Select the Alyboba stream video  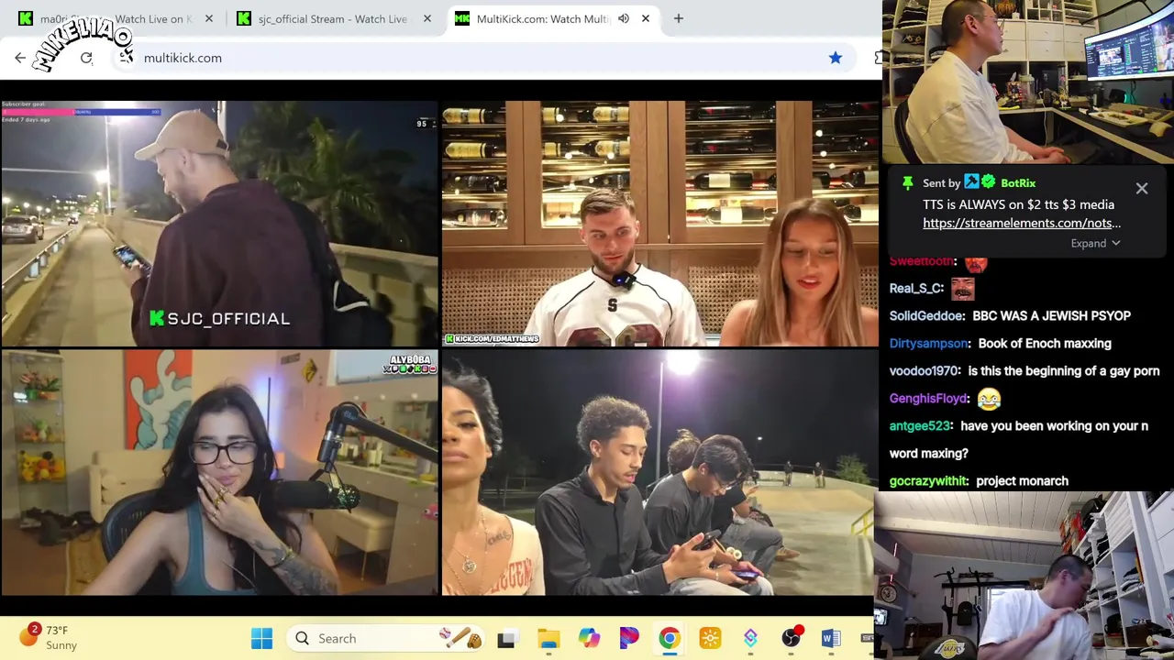[x=219, y=473]
